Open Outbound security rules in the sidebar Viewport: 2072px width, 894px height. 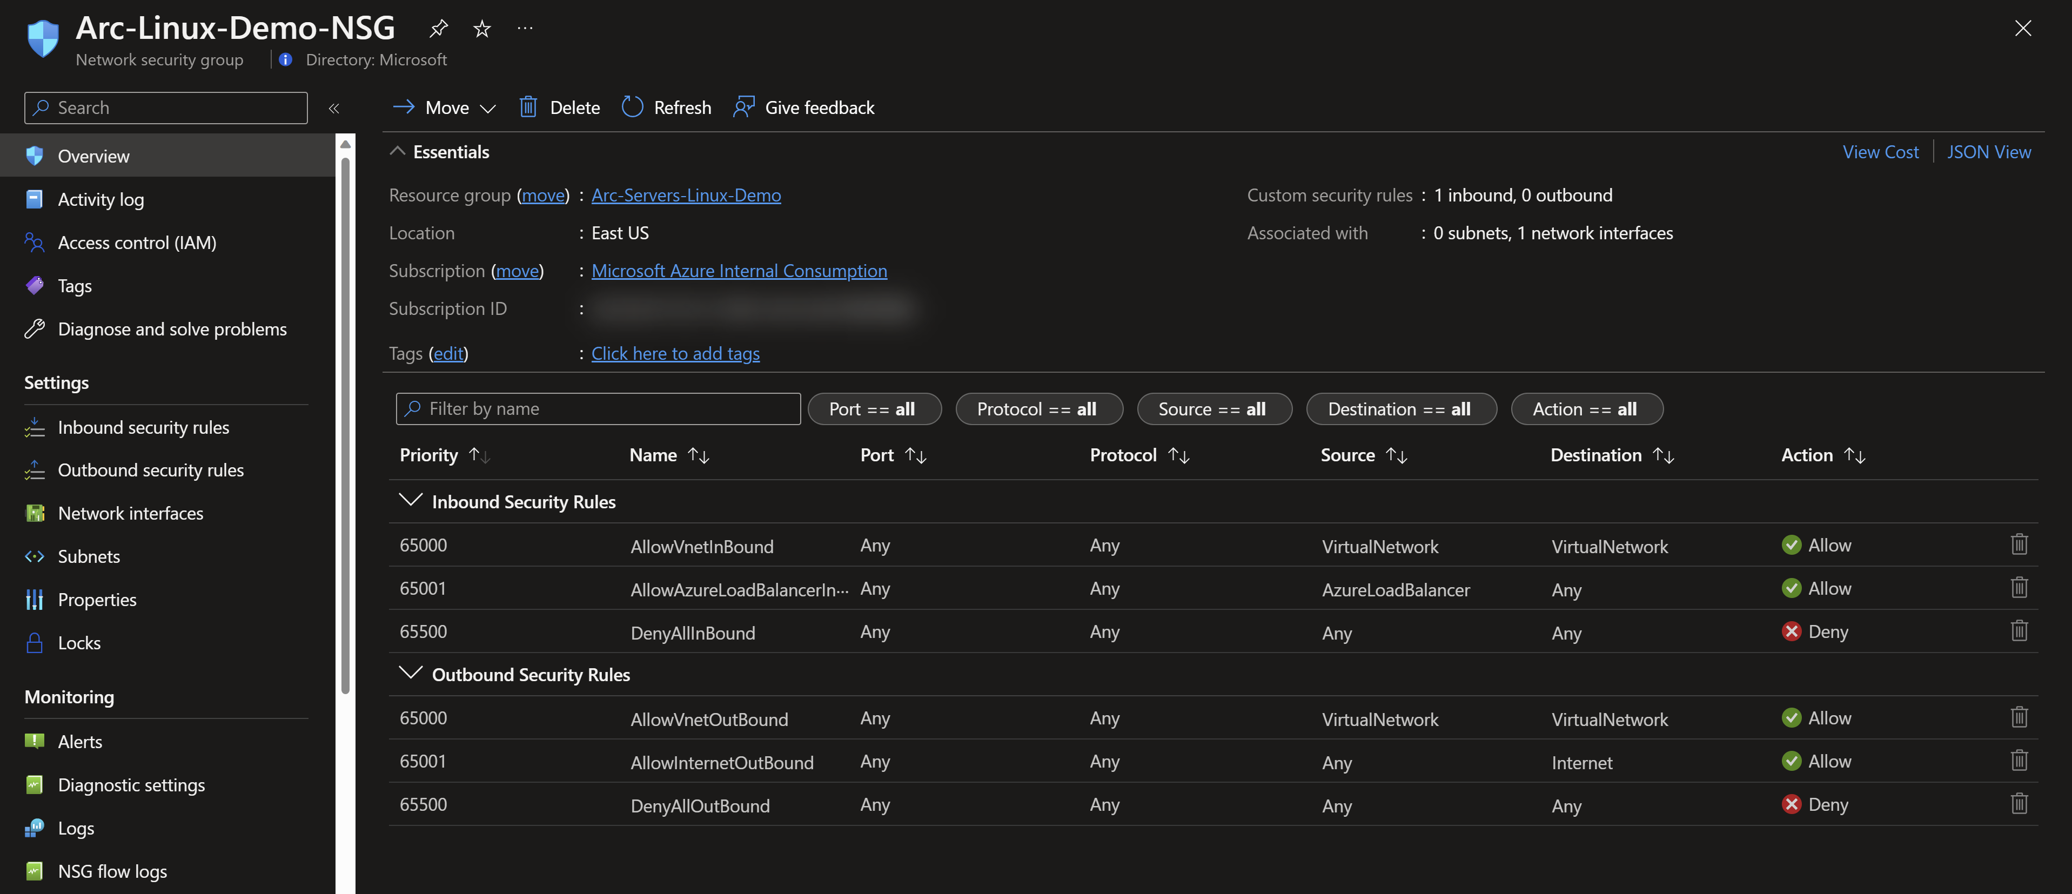tap(150, 470)
